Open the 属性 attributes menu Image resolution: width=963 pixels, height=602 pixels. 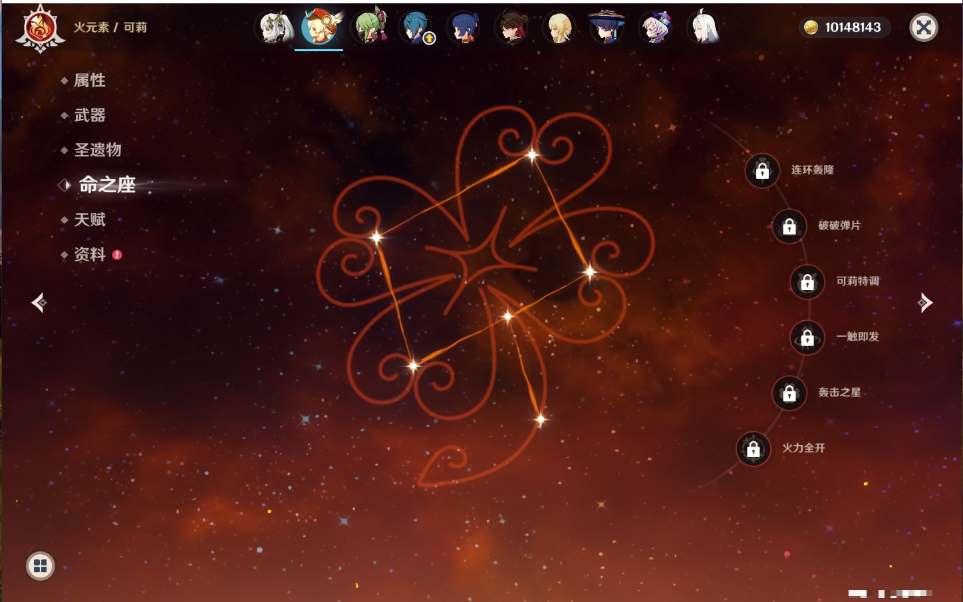tap(89, 80)
